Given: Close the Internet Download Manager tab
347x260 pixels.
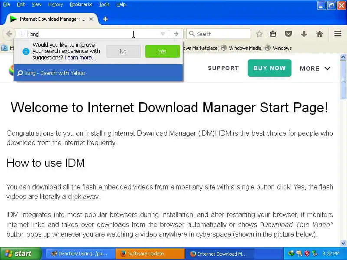Looking at the screenshot, I should pyautogui.click(x=91, y=19).
